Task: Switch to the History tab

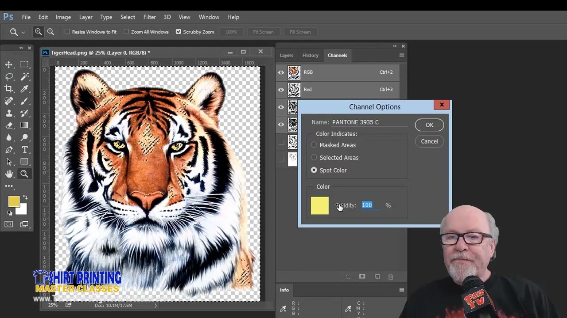Action: pos(310,55)
